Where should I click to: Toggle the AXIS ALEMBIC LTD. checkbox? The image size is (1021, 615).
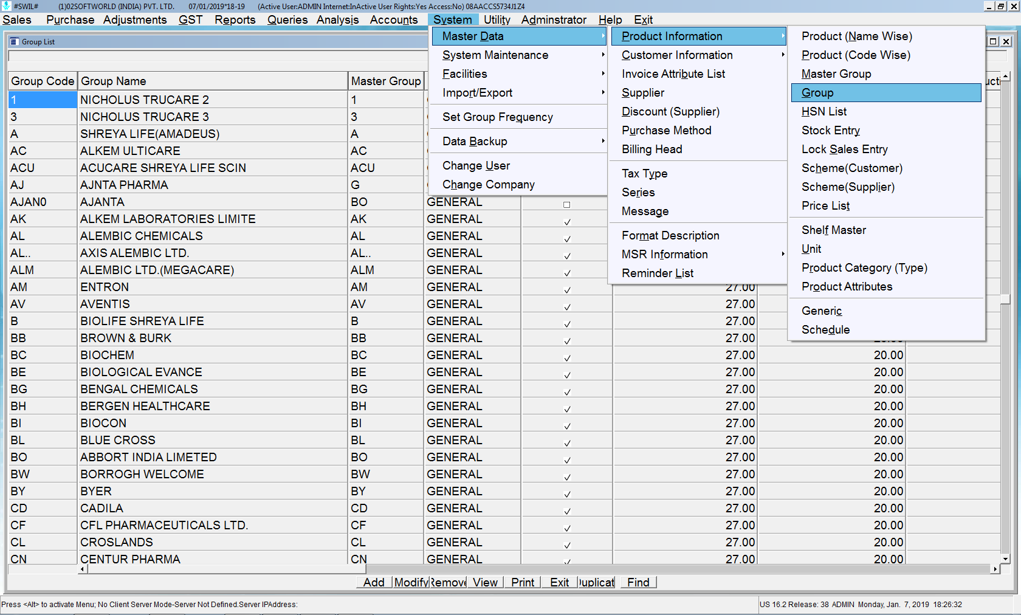[567, 256]
